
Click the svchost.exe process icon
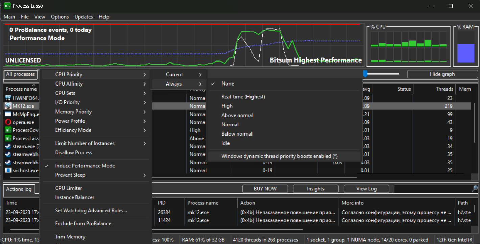click(x=8, y=170)
